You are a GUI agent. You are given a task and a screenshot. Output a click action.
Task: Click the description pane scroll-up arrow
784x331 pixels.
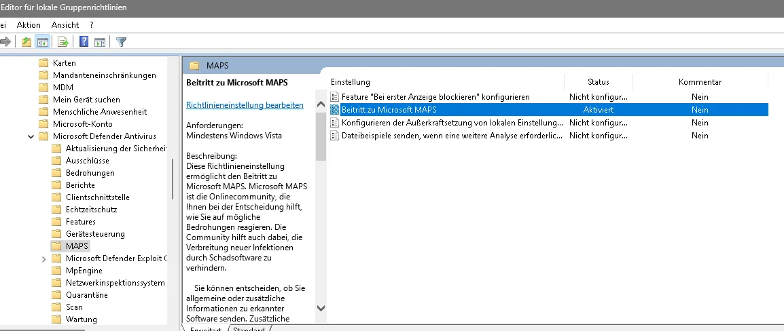click(x=321, y=105)
